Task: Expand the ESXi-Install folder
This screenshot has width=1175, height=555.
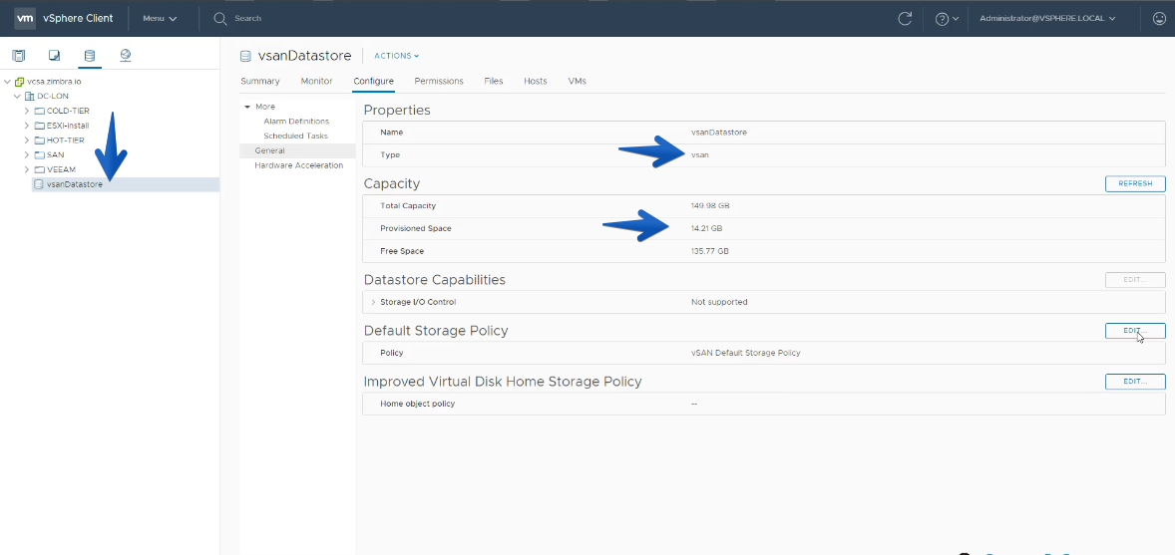Action: click(28, 126)
